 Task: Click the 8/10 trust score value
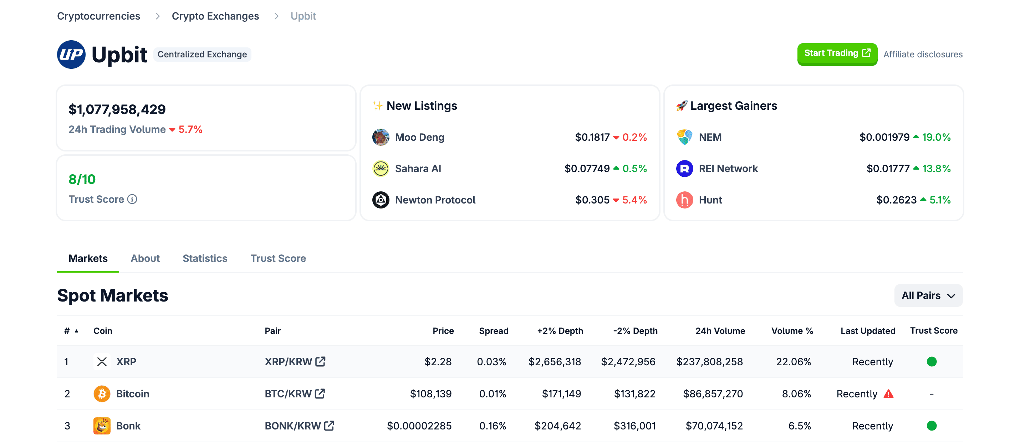tap(82, 180)
